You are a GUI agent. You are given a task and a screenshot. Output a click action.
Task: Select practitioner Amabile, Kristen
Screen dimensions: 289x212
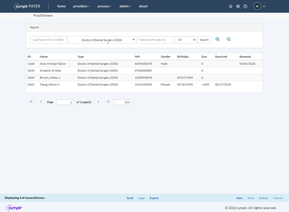click(50, 70)
